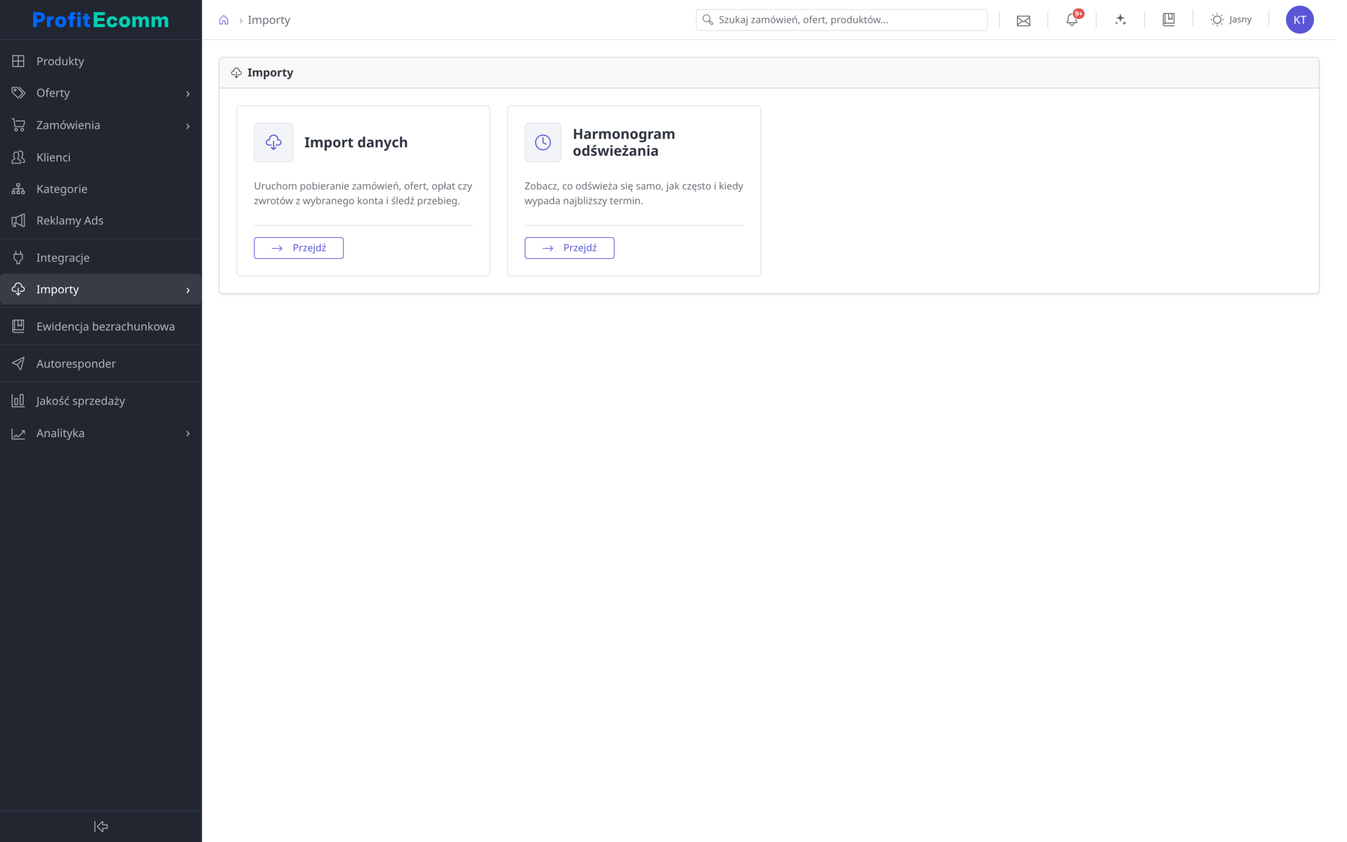
Task: Open the KT user avatar
Action: 1300,20
